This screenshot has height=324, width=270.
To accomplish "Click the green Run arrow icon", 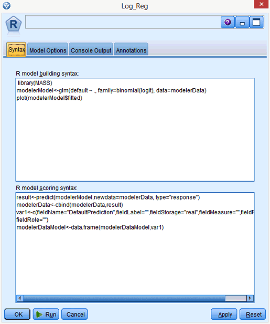I will pyautogui.click(x=39, y=315).
